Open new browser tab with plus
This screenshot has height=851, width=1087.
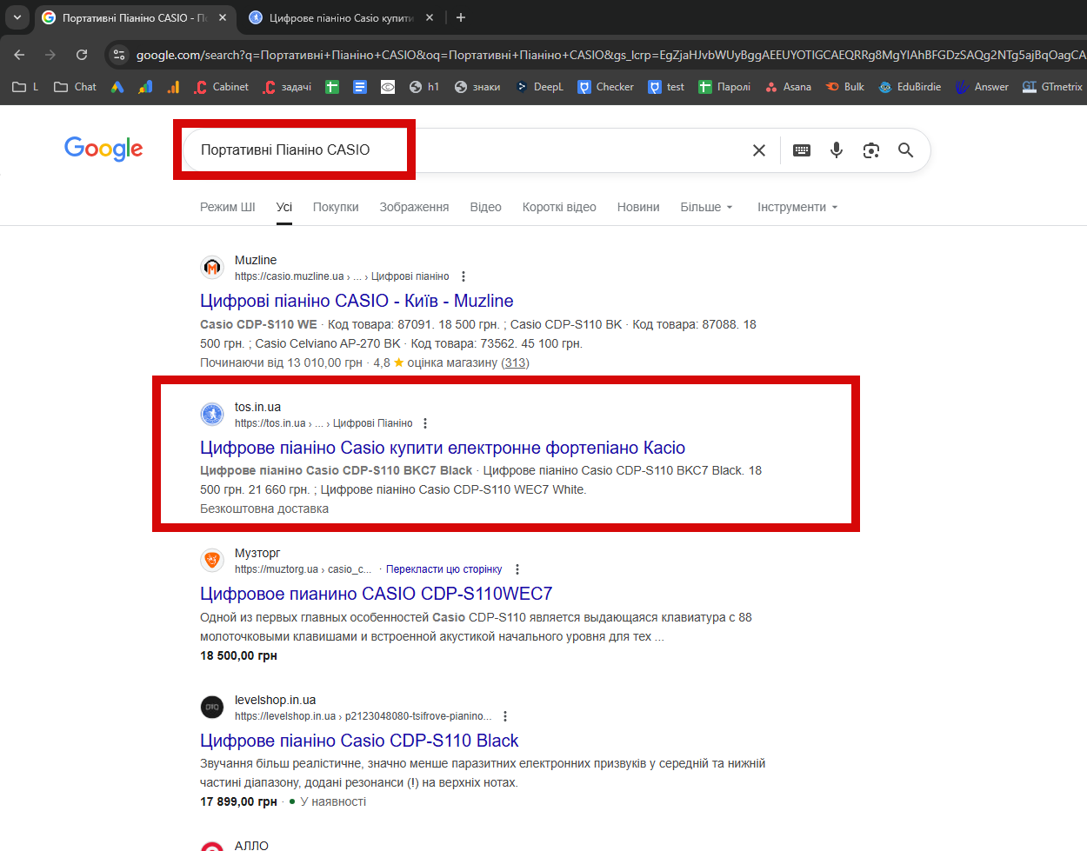[461, 17]
